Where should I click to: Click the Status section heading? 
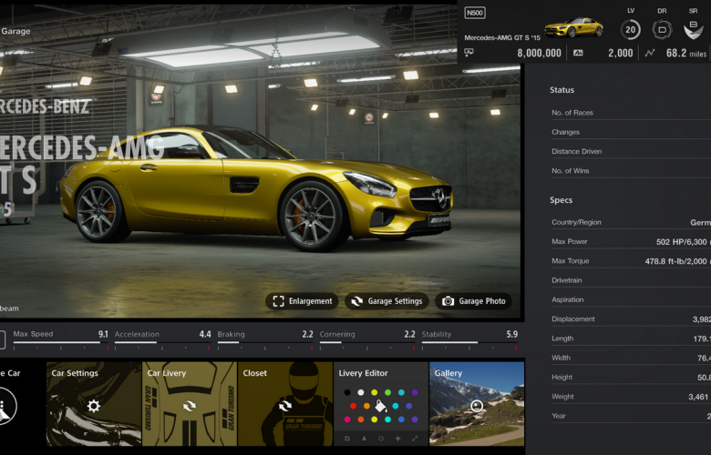click(x=562, y=90)
